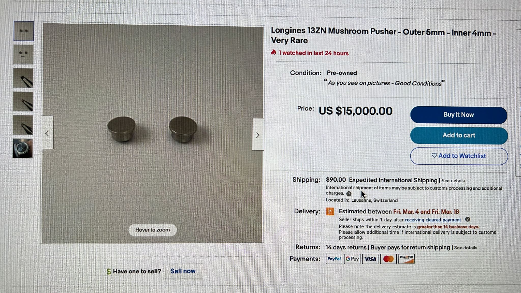
Task: Open shipping See details link
Action: tap(453, 181)
